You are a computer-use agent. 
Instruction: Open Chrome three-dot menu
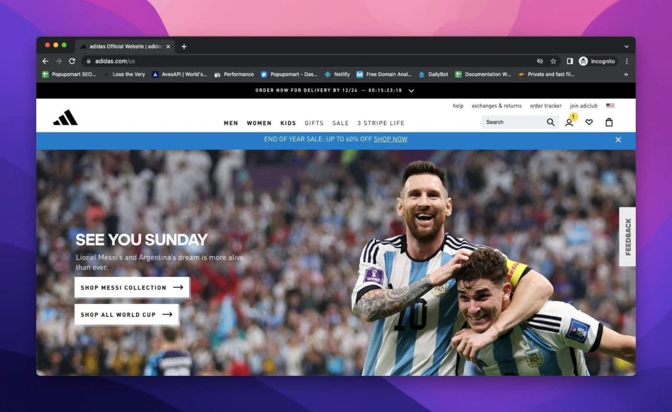click(x=627, y=61)
